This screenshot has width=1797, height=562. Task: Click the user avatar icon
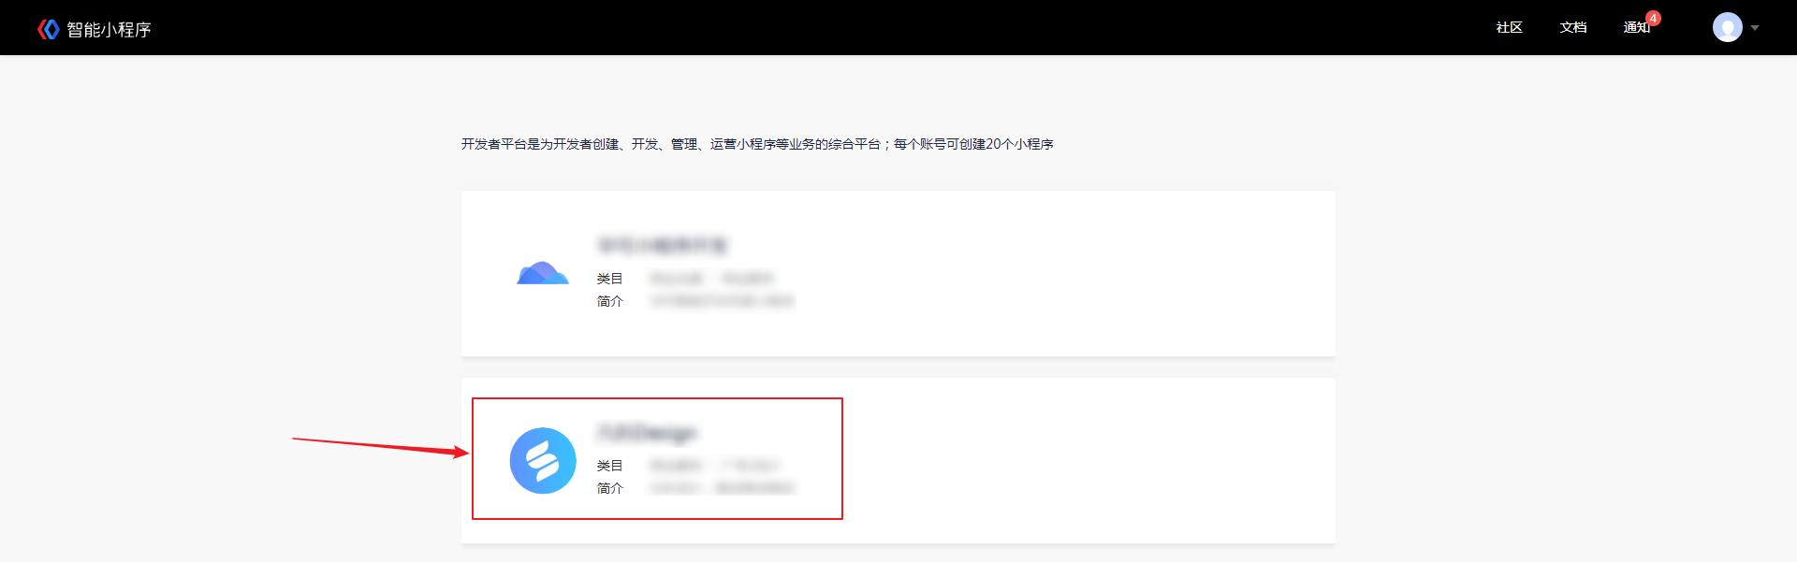coord(1728,27)
